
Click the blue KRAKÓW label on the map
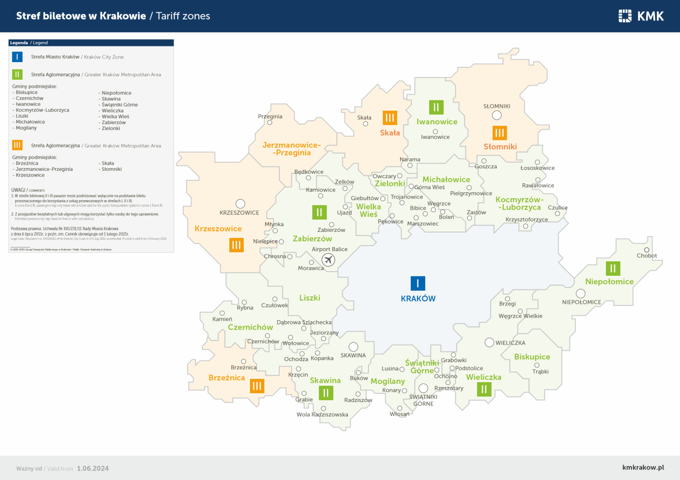[418, 299]
